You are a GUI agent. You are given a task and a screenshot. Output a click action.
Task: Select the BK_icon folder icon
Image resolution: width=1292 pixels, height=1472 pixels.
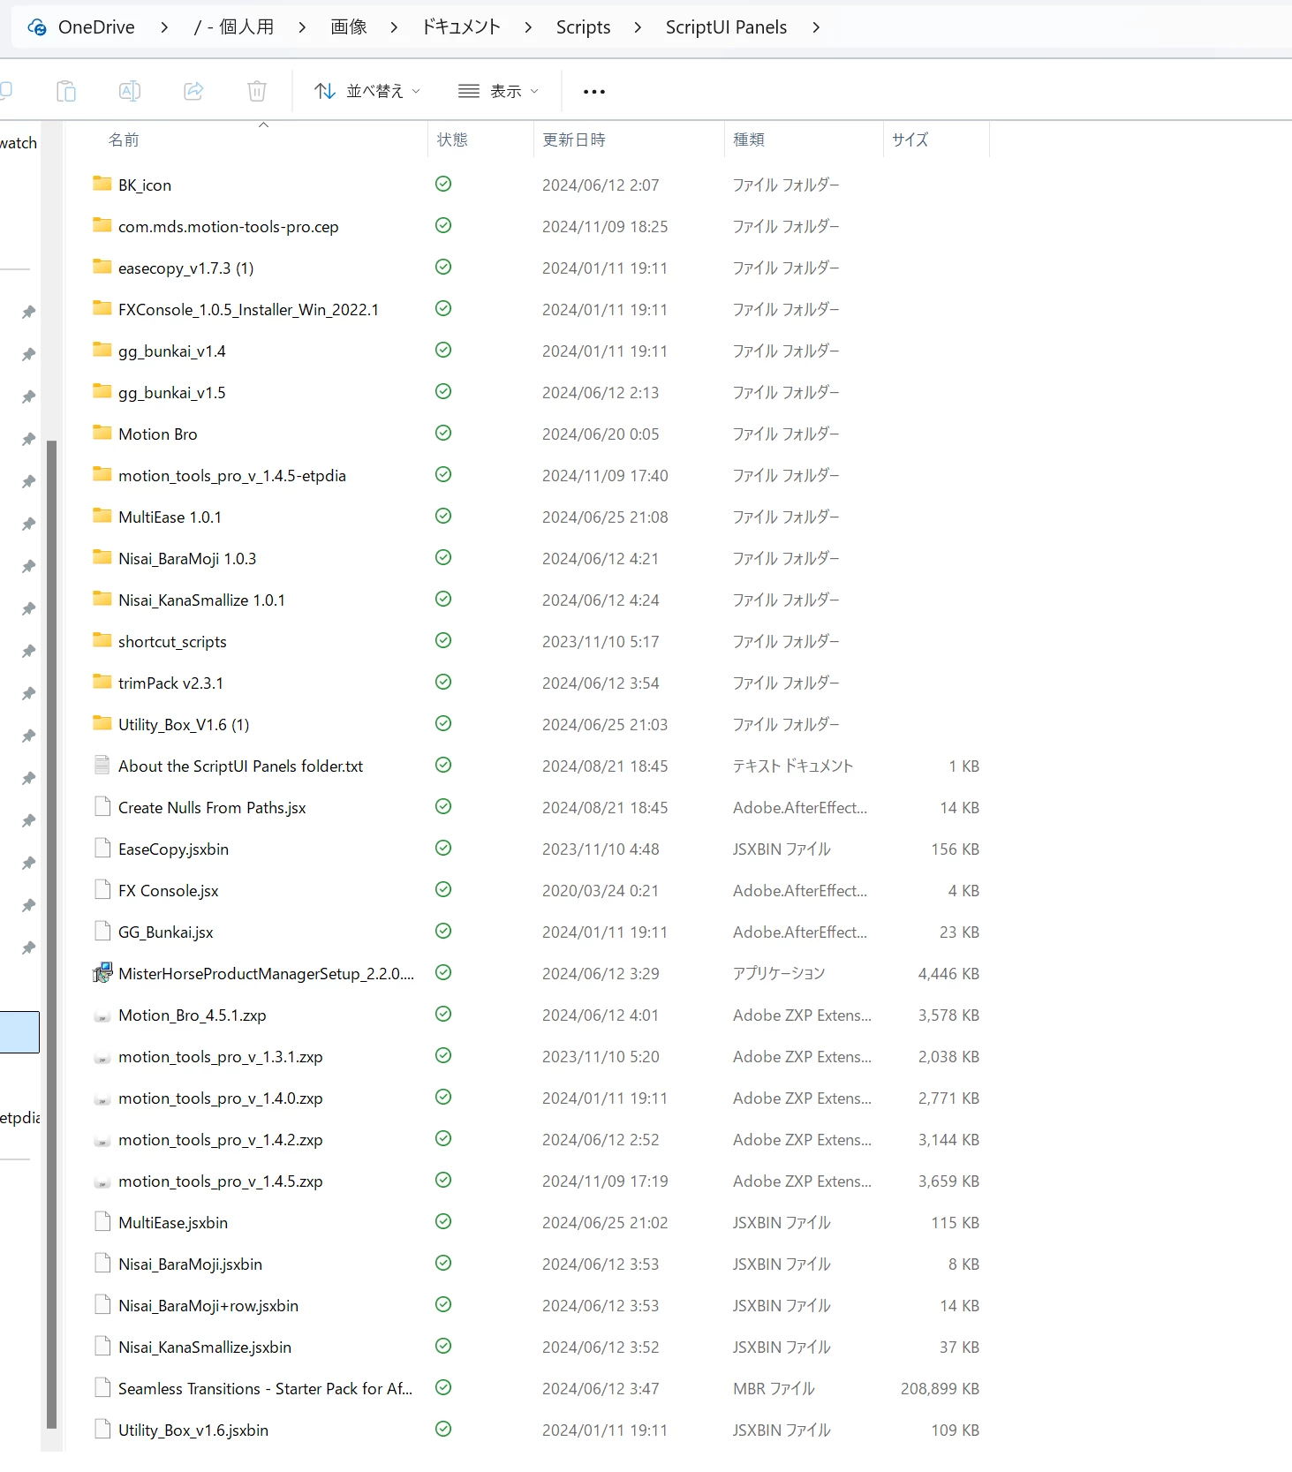pyautogui.click(x=102, y=184)
